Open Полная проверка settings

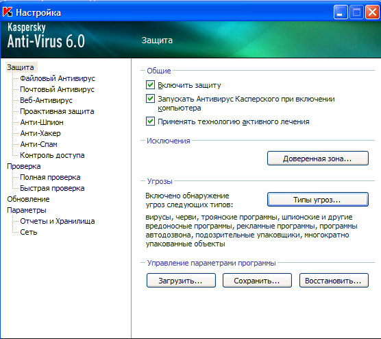tap(50, 177)
